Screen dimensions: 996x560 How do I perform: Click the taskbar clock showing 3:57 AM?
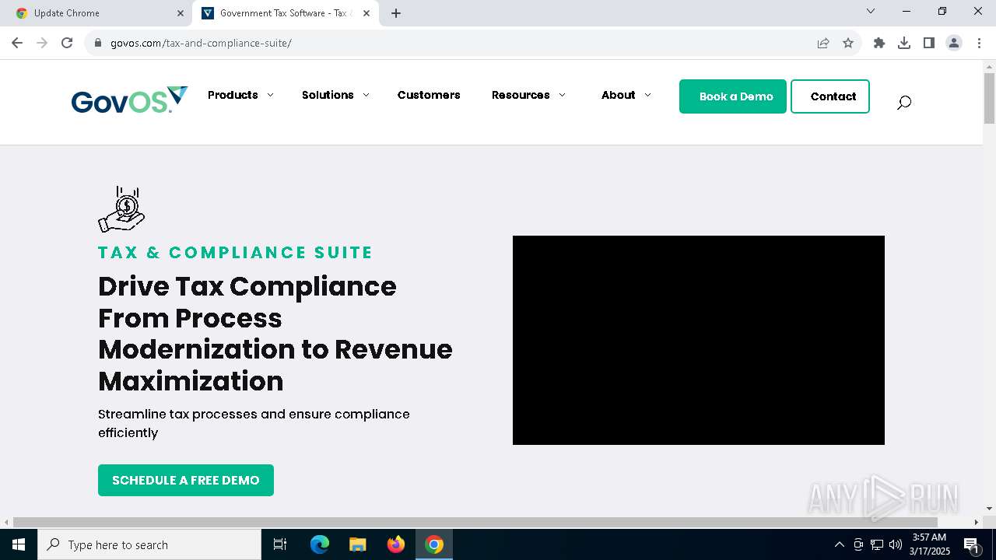point(930,544)
